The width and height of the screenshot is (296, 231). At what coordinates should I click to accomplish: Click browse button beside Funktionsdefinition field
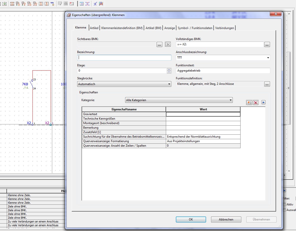pos(267,84)
